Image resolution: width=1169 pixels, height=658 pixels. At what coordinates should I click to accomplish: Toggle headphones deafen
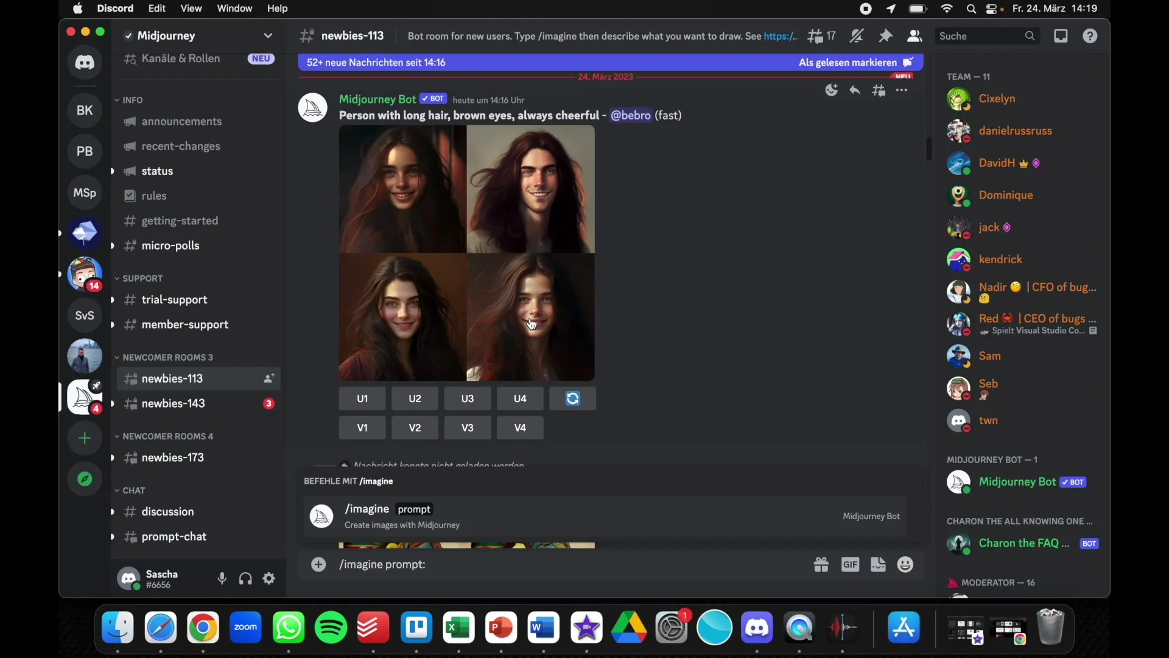click(x=246, y=579)
